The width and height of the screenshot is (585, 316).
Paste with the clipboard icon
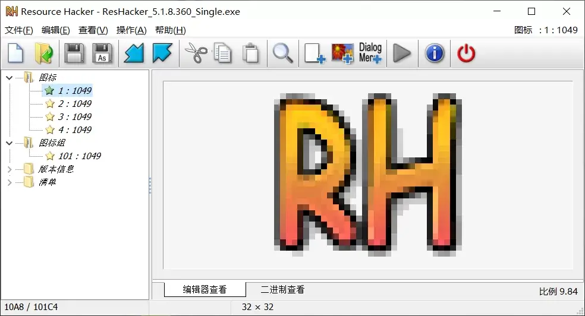click(x=250, y=53)
